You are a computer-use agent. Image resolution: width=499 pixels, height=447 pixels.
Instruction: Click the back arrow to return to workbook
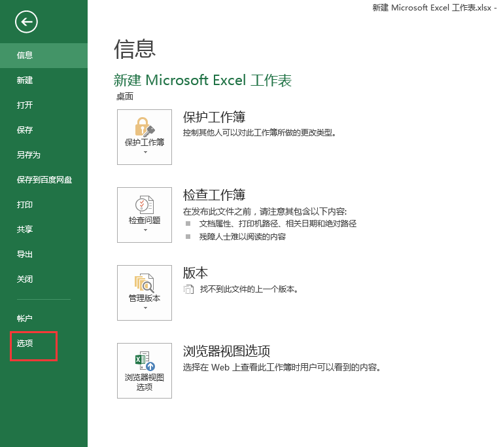click(x=26, y=22)
